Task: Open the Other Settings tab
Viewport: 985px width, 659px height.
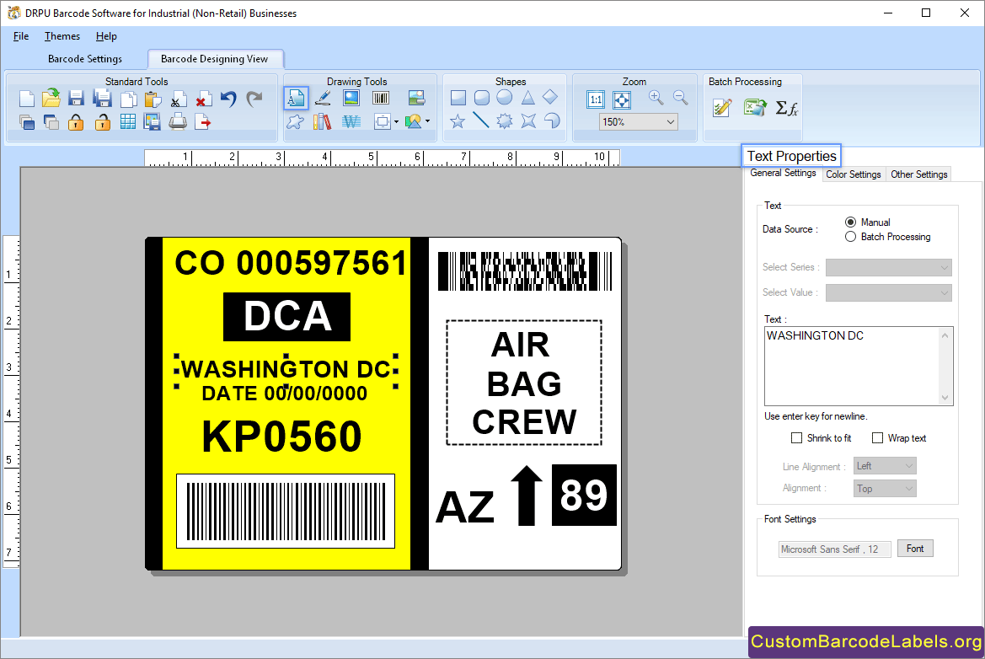Action: pos(918,174)
